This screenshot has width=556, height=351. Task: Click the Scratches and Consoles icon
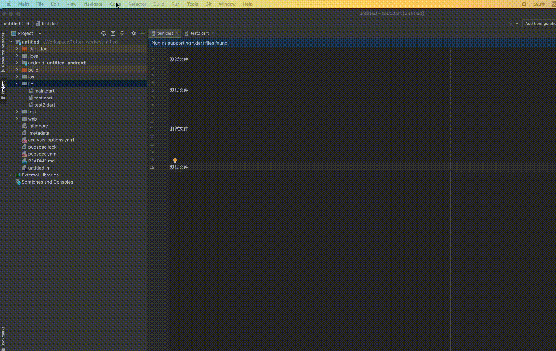point(18,182)
